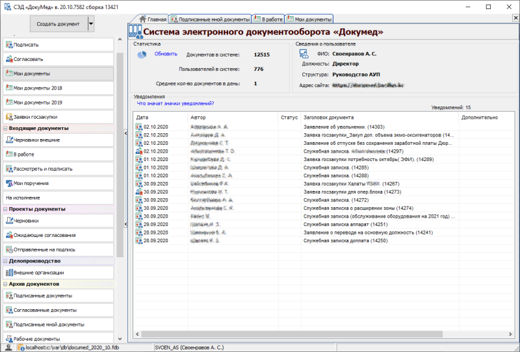Viewport: 520px width, 352px height.
Task: Open 'Что значат значки уведомлений?' link
Action: [175, 103]
